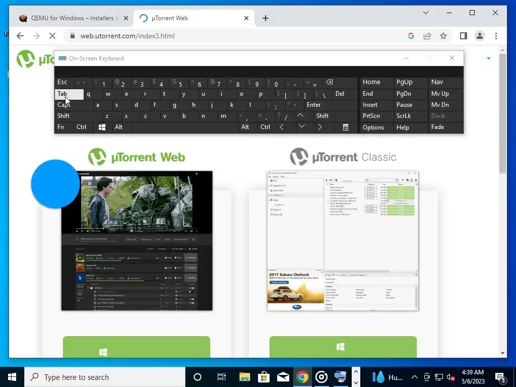
Task: Click the left Windows logo key
Action: coord(102,127)
